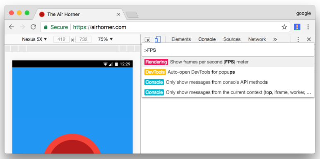Screen dimensions: 320x159
Task: Activate the inspect element picker icon
Action: pyautogui.click(x=147, y=39)
